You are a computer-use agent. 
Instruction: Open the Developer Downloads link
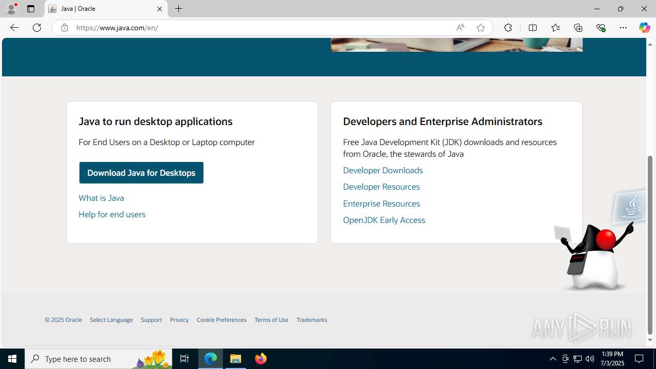(x=383, y=170)
